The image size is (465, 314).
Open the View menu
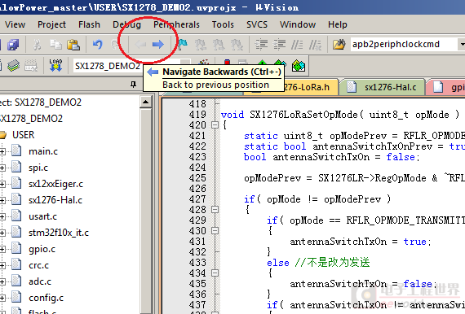(x=15, y=24)
